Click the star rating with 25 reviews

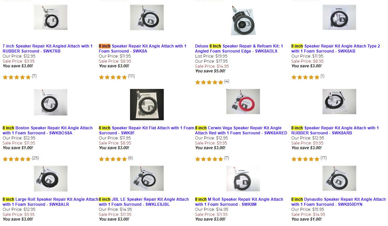[x=17, y=159]
